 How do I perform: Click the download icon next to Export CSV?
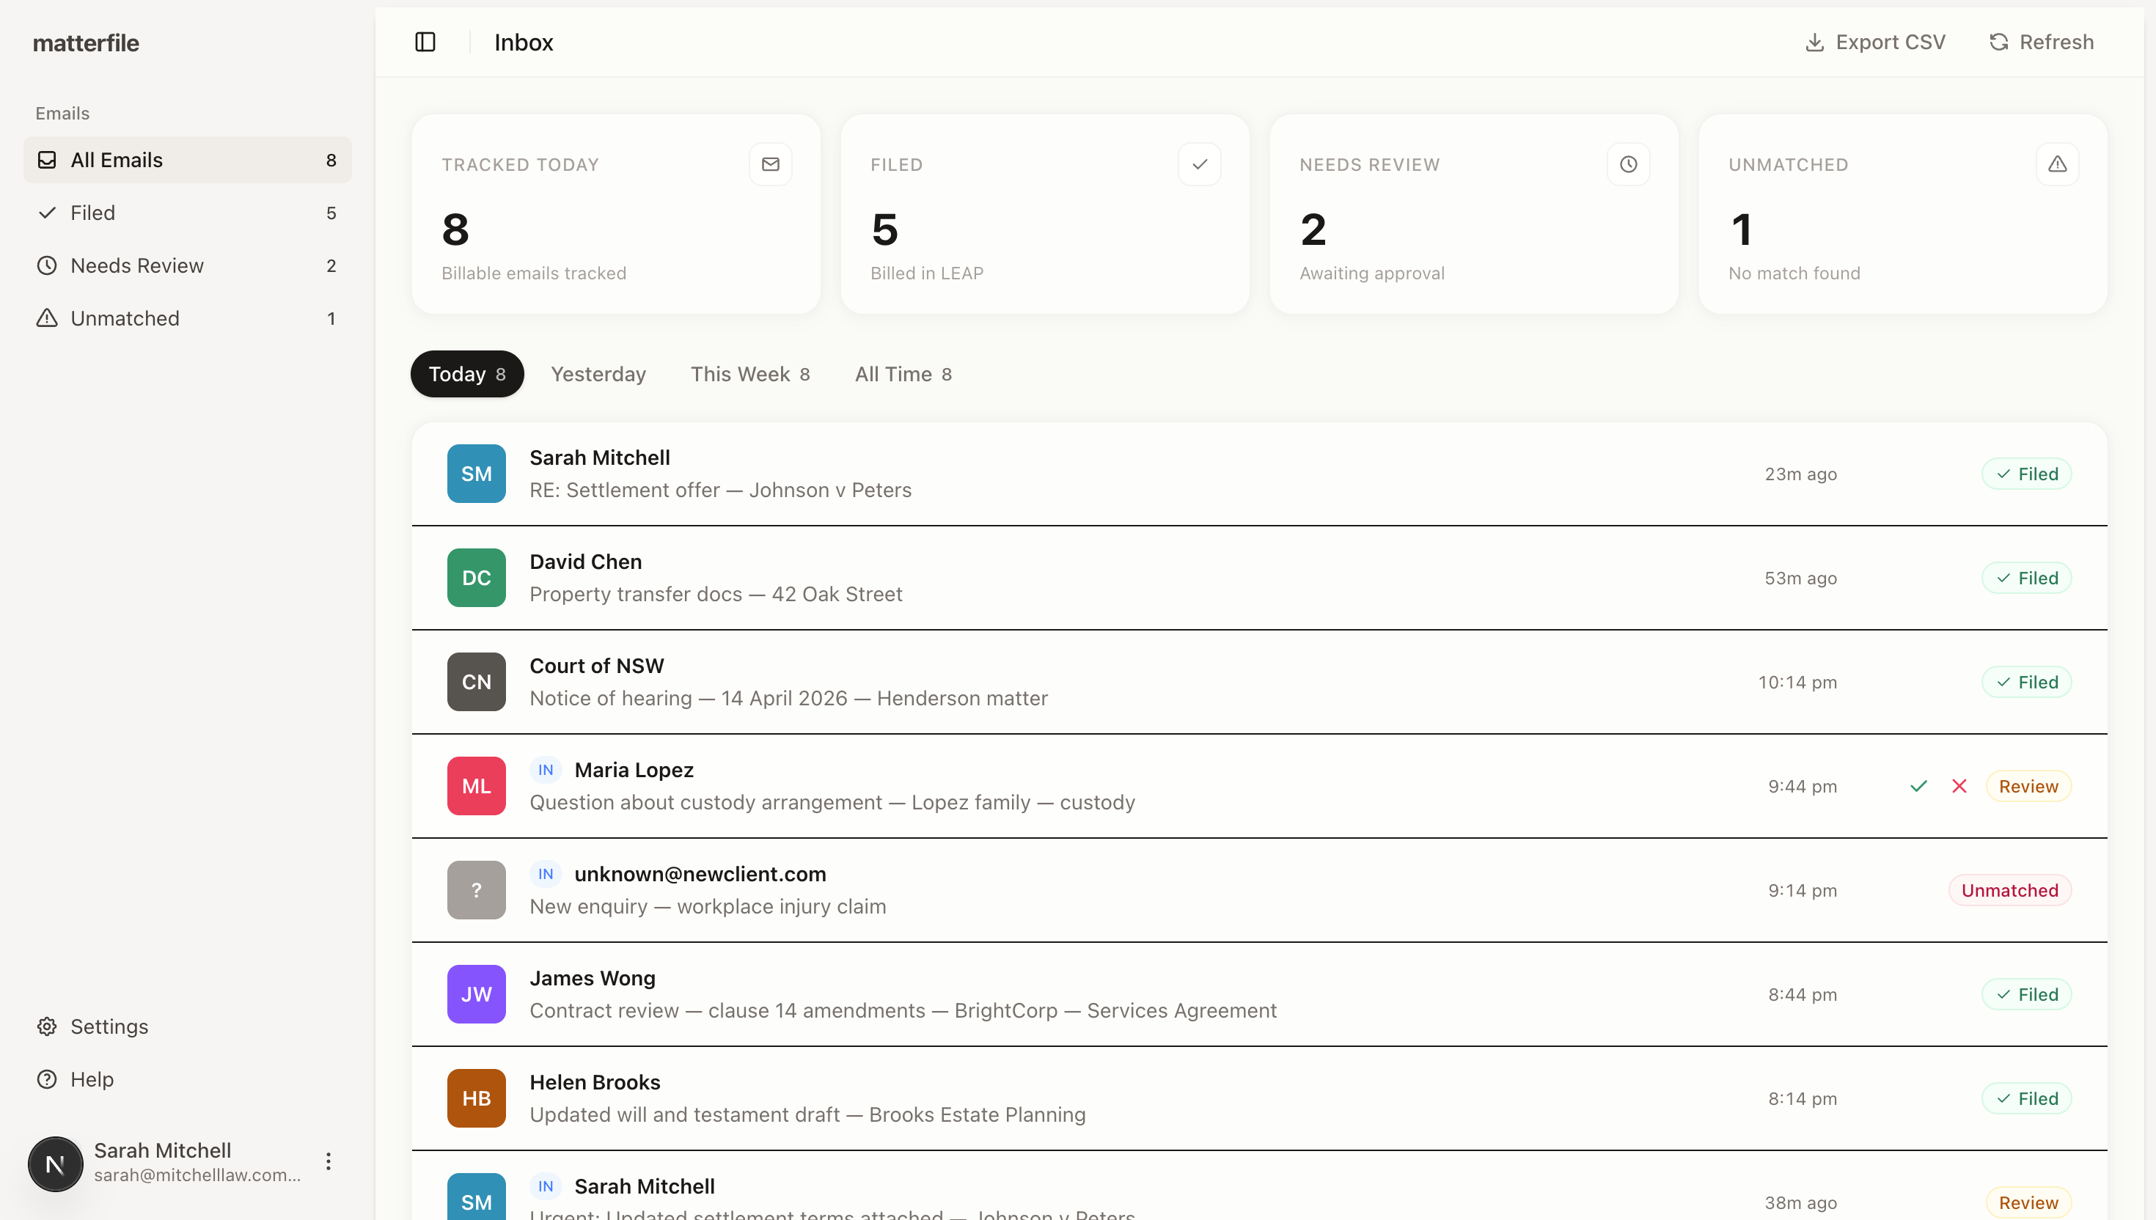(1814, 41)
